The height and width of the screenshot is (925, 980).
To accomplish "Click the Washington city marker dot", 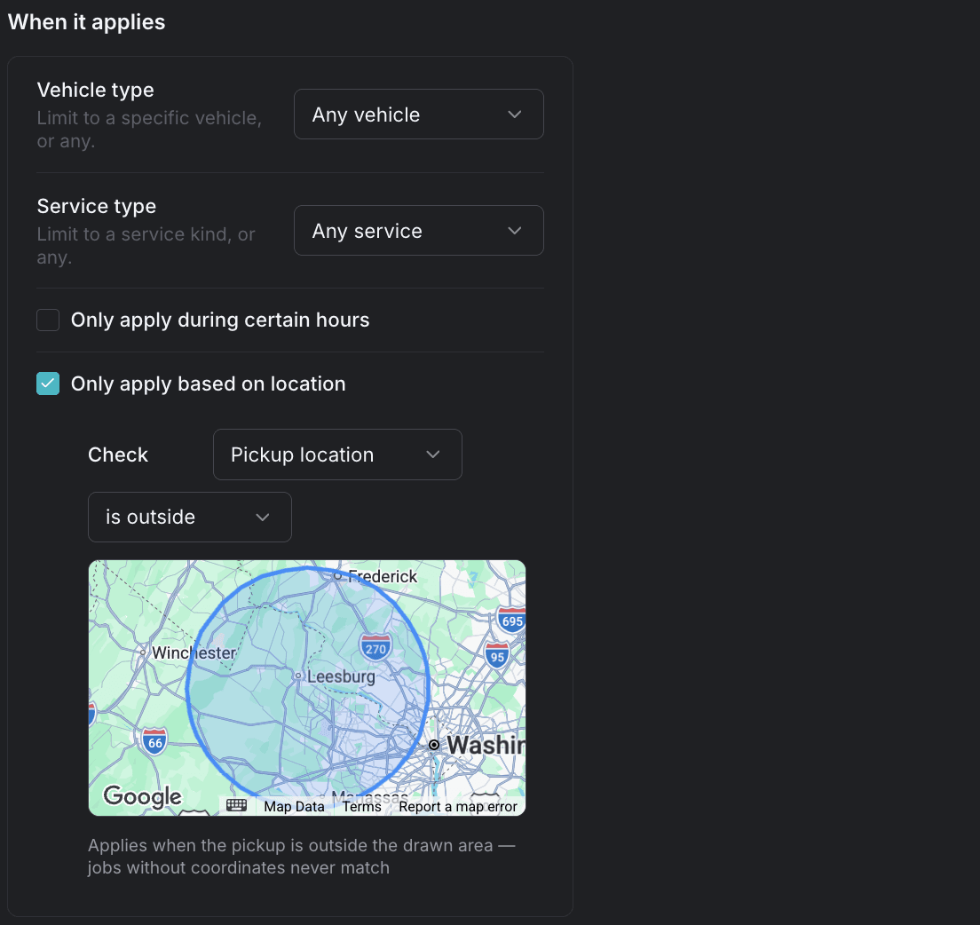I will (x=434, y=745).
